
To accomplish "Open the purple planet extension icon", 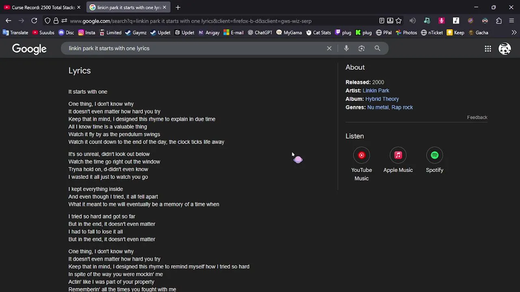I will [x=470, y=21].
